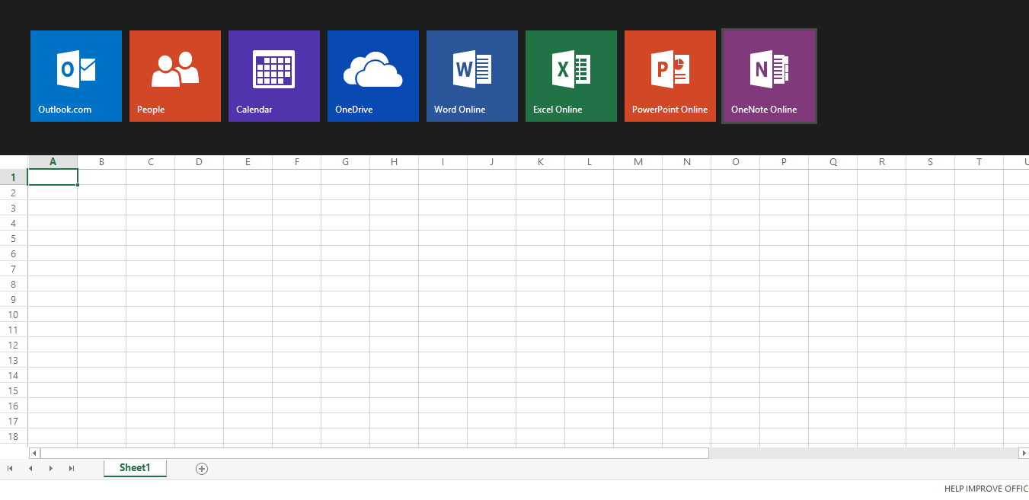Select column F header
1029x500 pixels.
[x=297, y=162]
